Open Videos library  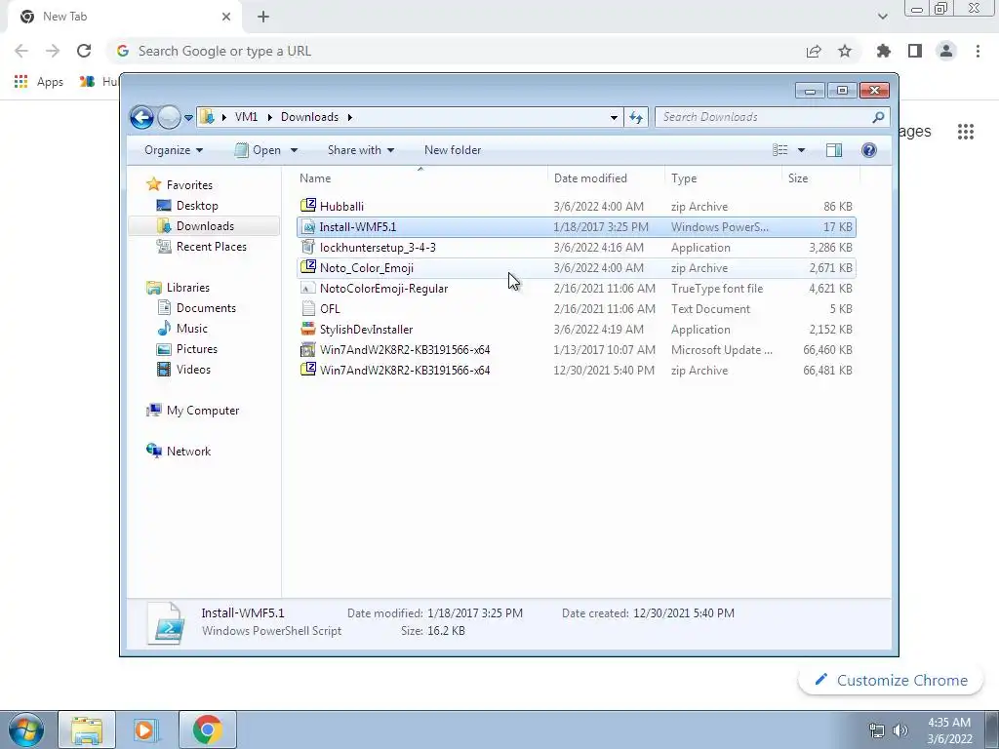[x=193, y=370]
